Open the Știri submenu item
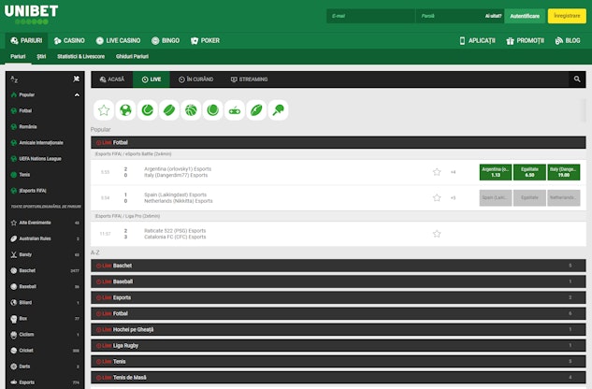 41,57
